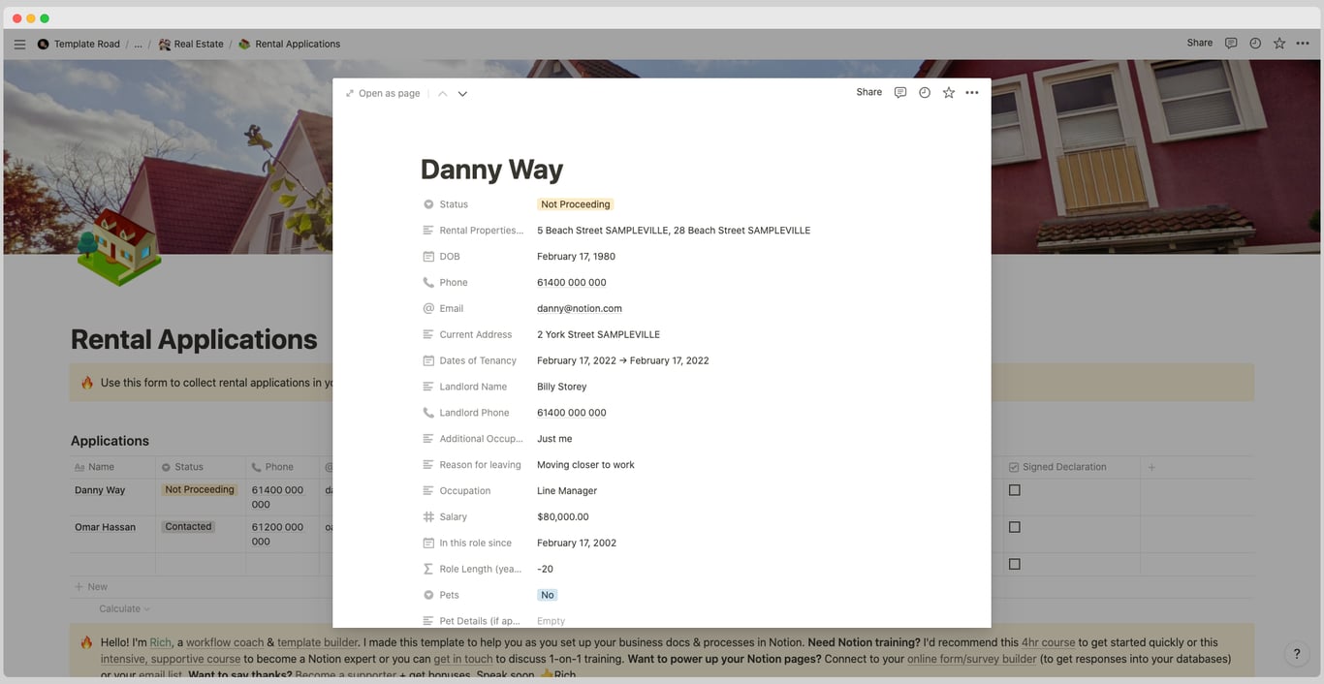
Task: Click Dates of Tenancy calendar icon
Action: pos(428,360)
